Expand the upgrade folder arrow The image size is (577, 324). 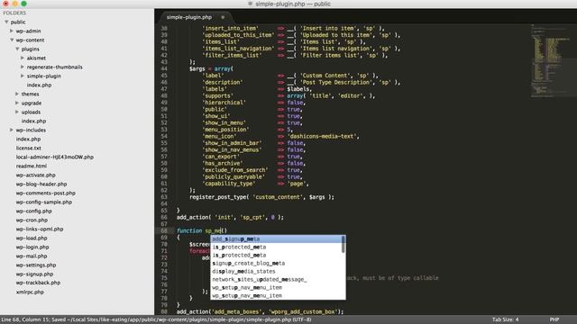coord(17,103)
